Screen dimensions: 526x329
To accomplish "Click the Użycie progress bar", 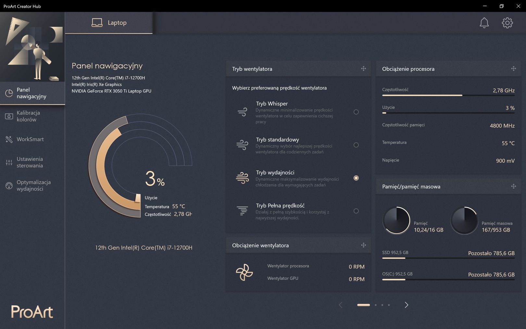I will tap(448, 113).
